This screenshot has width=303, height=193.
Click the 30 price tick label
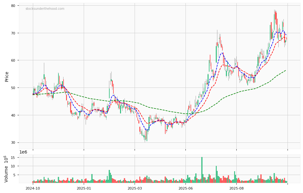coord(13,142)
